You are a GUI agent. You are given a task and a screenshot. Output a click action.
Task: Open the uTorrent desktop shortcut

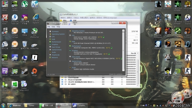(x=25, y=5)
